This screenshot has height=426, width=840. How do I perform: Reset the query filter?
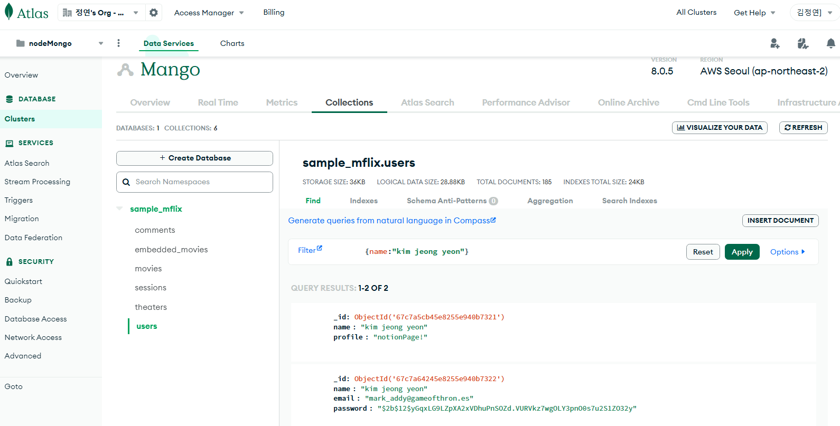(703, 252)
